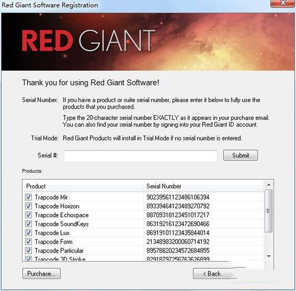Click the Submit button
This screenshot has width=296, height=291.
coord(240,155)
